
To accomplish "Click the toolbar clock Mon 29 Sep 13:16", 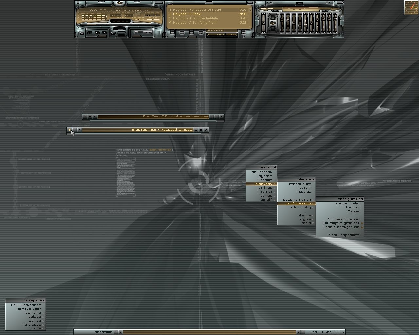I will pyautogui.click(x=326, y=332).
